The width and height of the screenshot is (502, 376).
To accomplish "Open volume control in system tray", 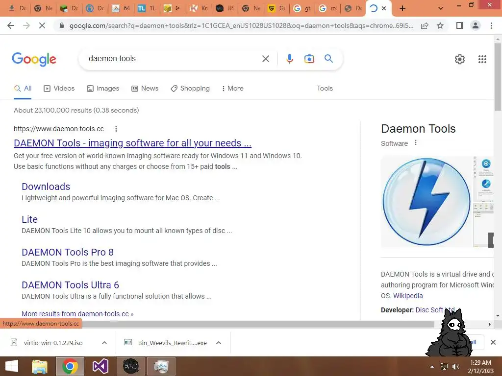I will coord(455,367).
